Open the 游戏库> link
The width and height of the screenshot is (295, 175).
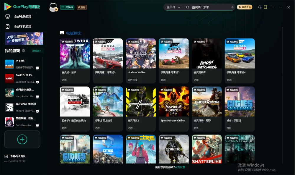[x=37, y=51]
